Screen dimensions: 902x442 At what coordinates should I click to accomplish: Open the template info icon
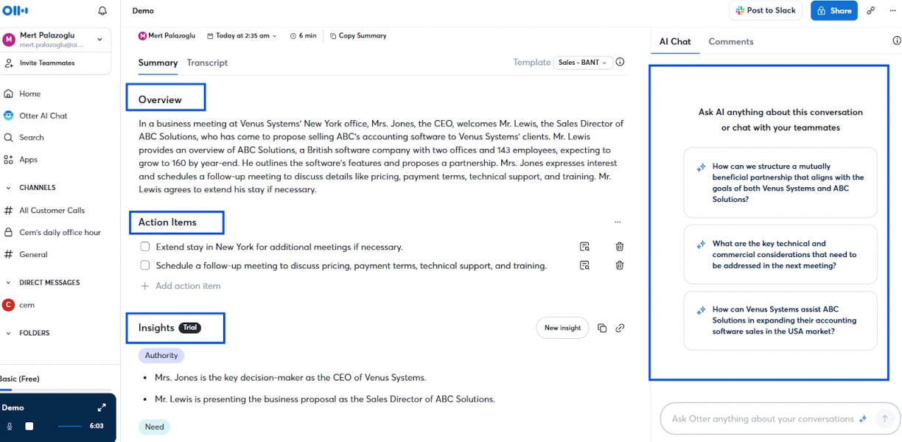pos(620,63)
